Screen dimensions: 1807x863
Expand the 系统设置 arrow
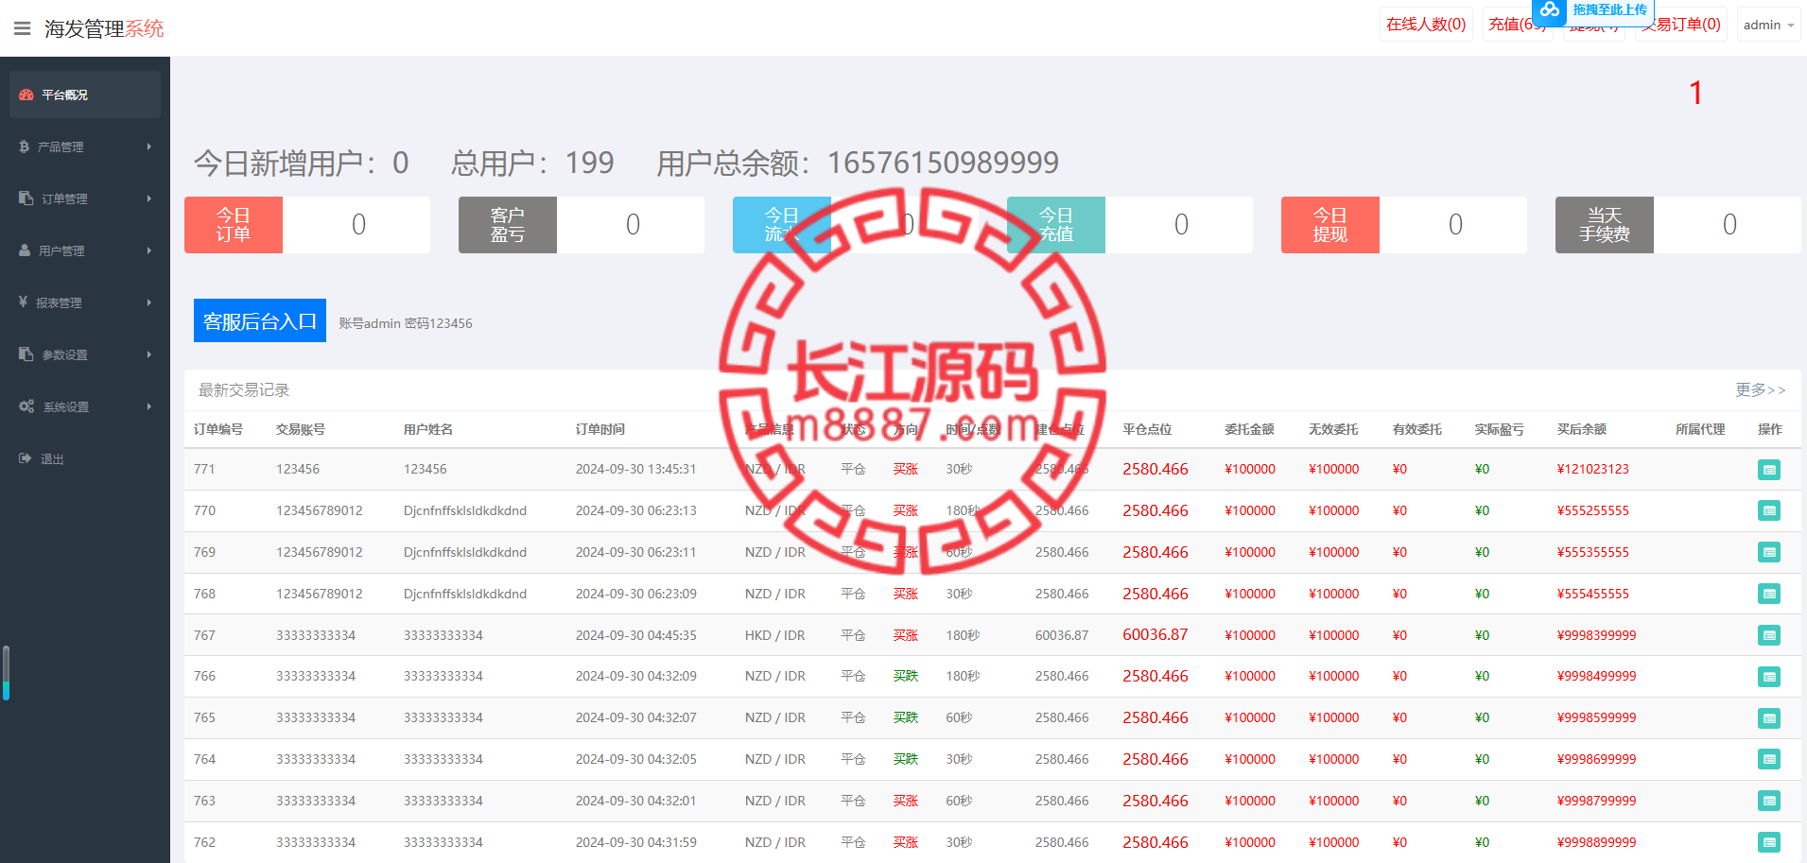(149, 406)
